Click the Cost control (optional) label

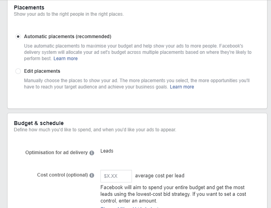click(x=62, y=175)
